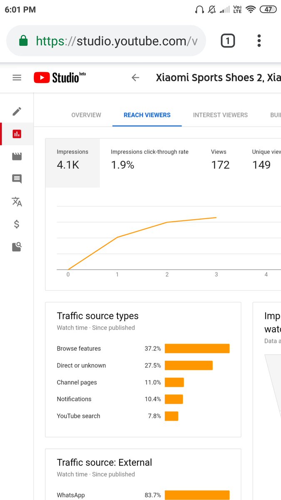Tap the Wi-Fi status icon

[251, 9]
